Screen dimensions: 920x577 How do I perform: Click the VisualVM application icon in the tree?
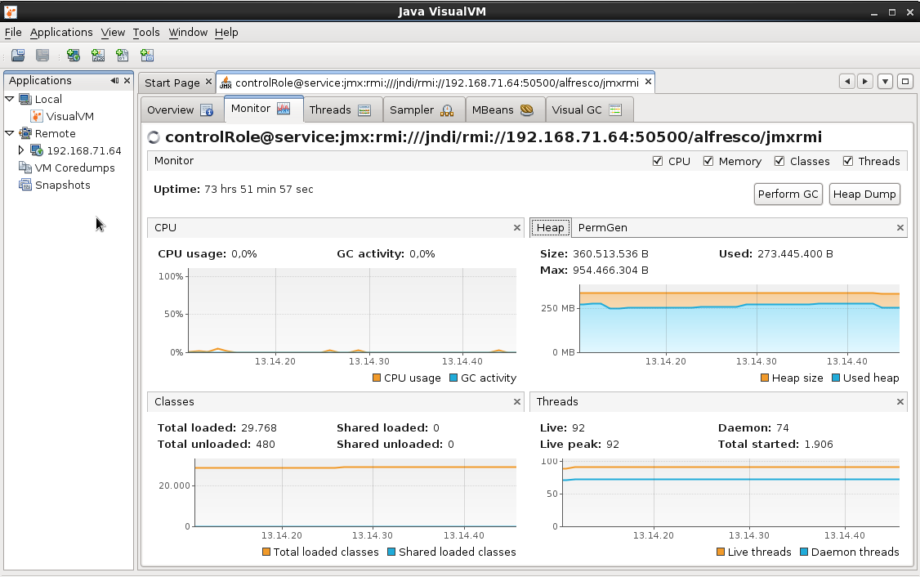click(x=37, y=116)
